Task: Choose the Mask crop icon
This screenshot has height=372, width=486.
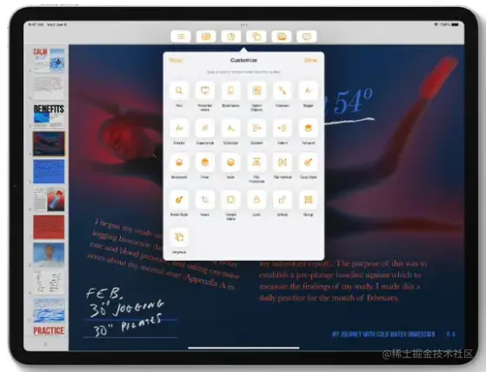Action: [x=205, y=200]
